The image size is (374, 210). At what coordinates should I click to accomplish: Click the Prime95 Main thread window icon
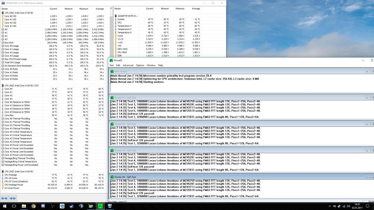click(112, 71)
